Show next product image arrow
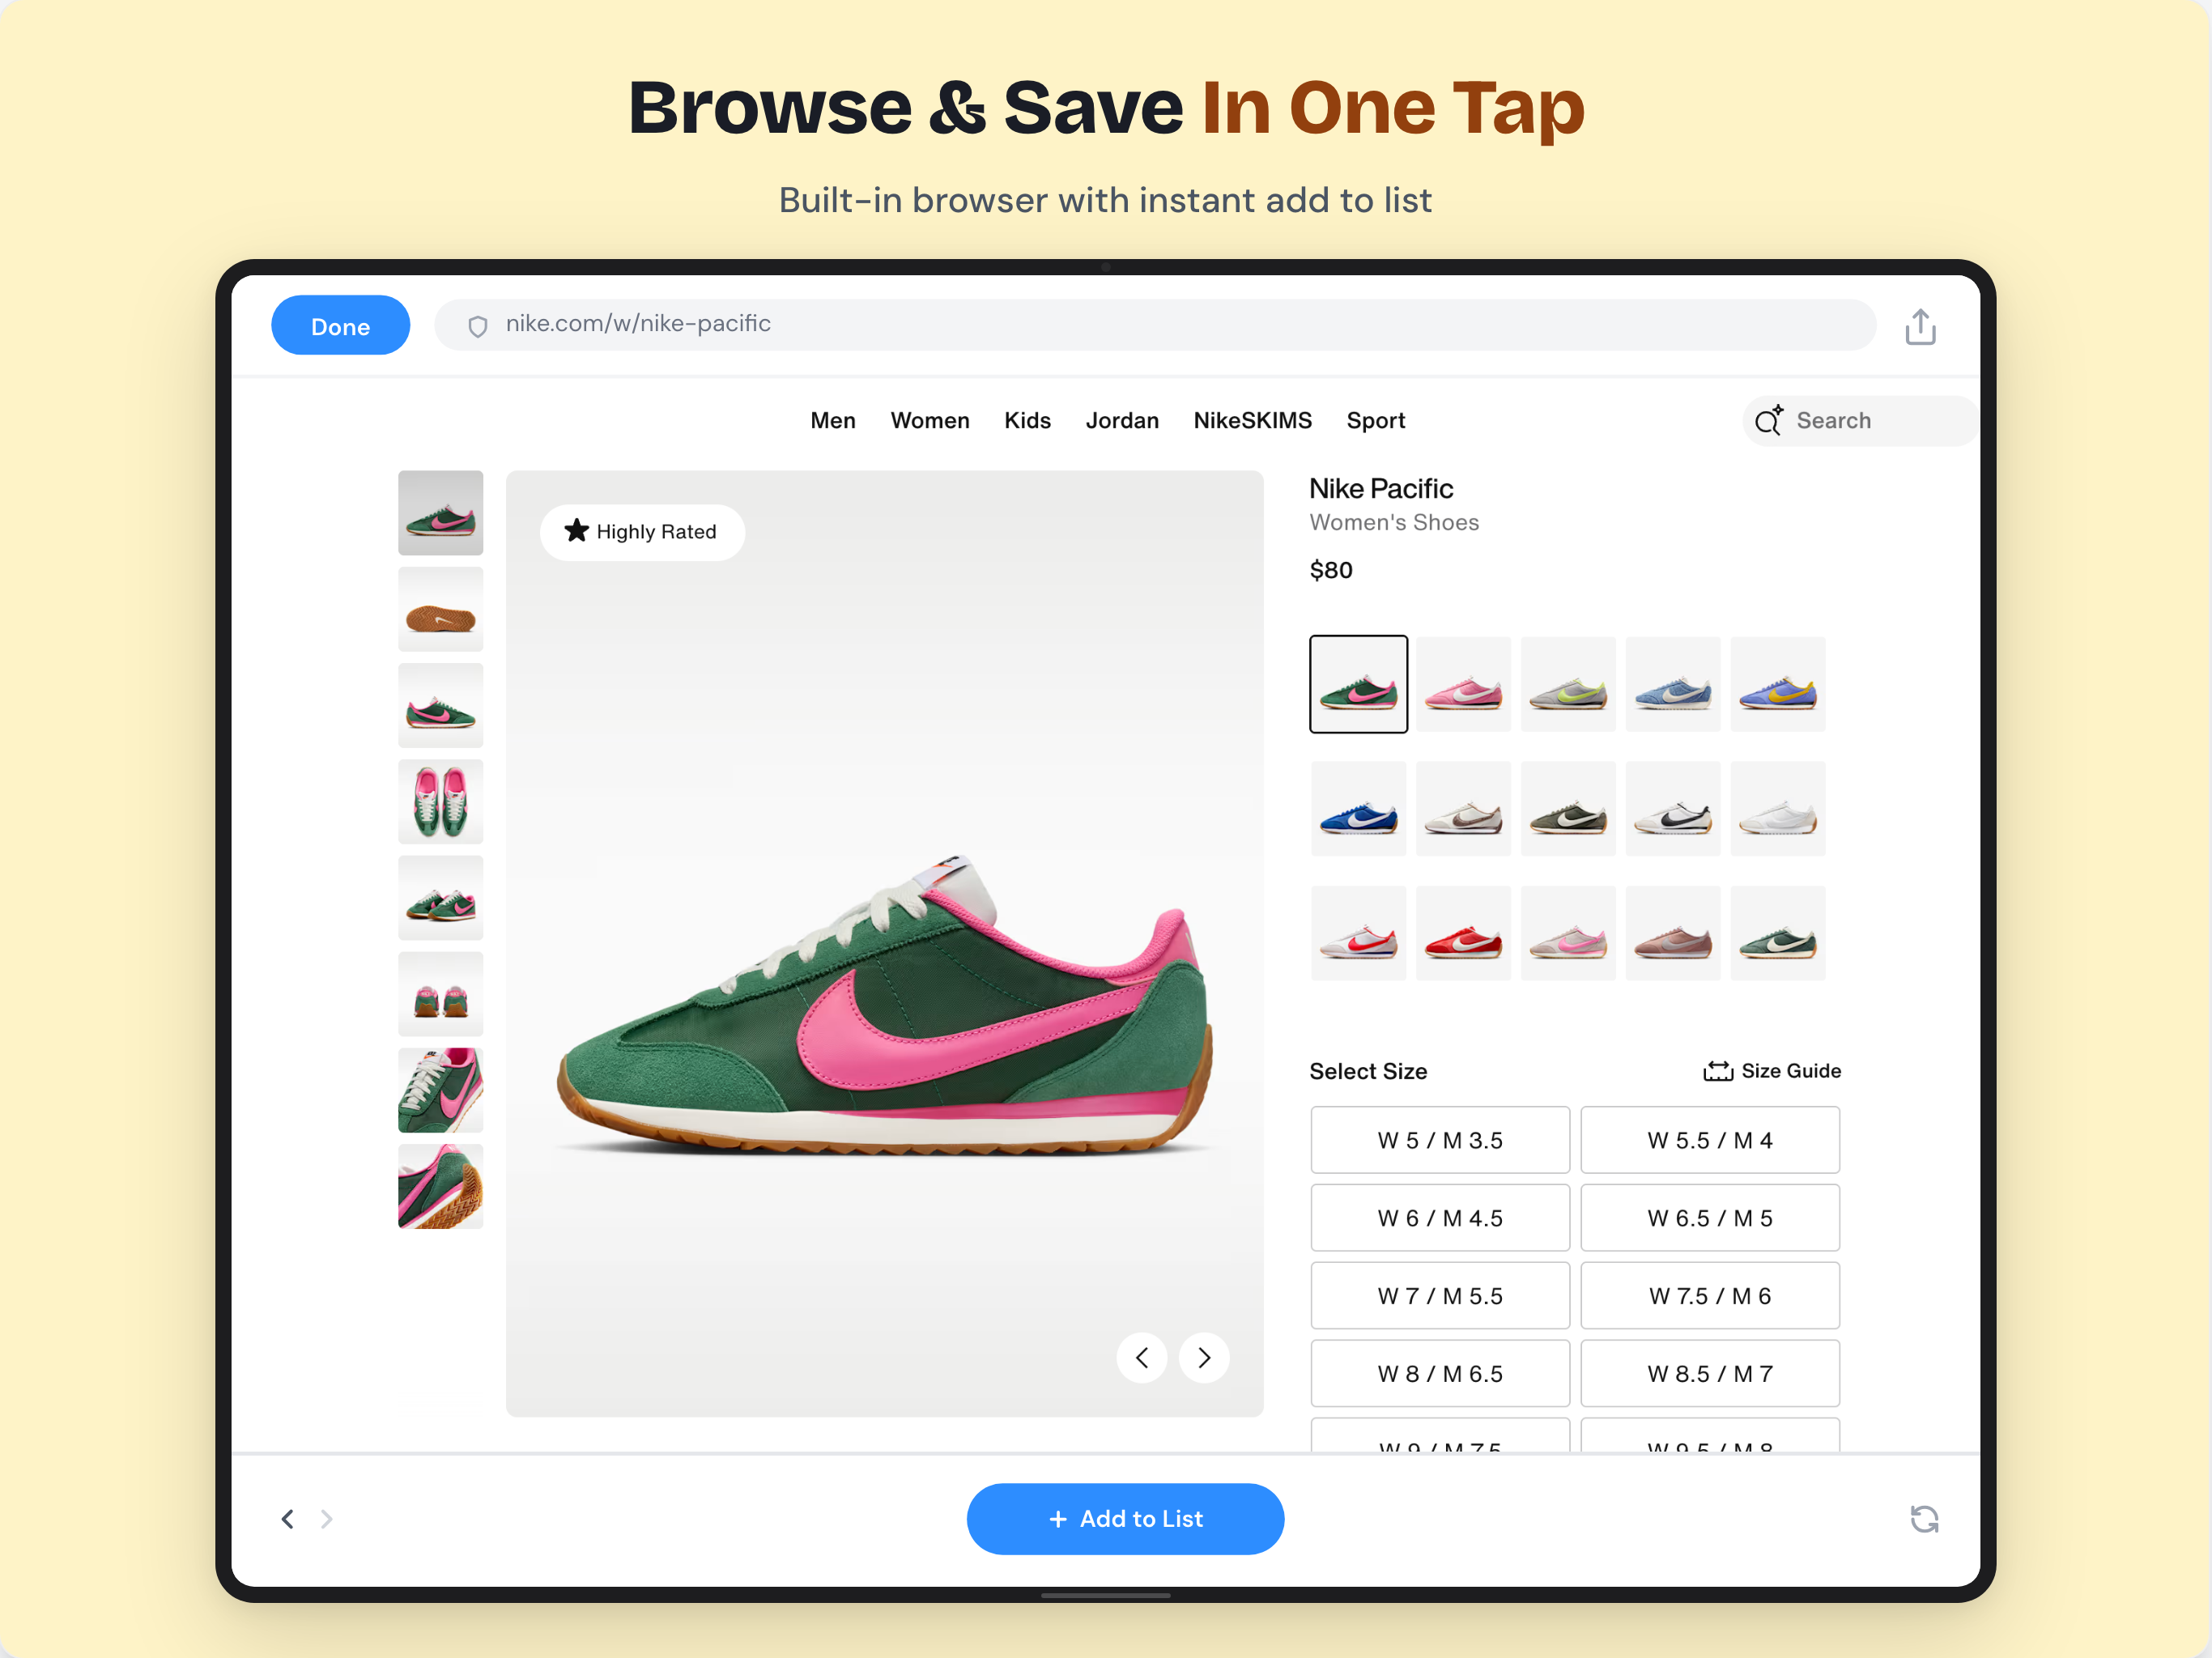 click(1204, 1357)
